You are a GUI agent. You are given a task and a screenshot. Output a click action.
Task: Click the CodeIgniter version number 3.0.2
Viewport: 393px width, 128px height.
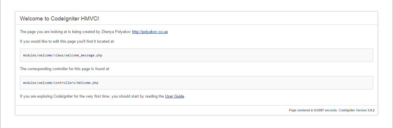(371, 110)
